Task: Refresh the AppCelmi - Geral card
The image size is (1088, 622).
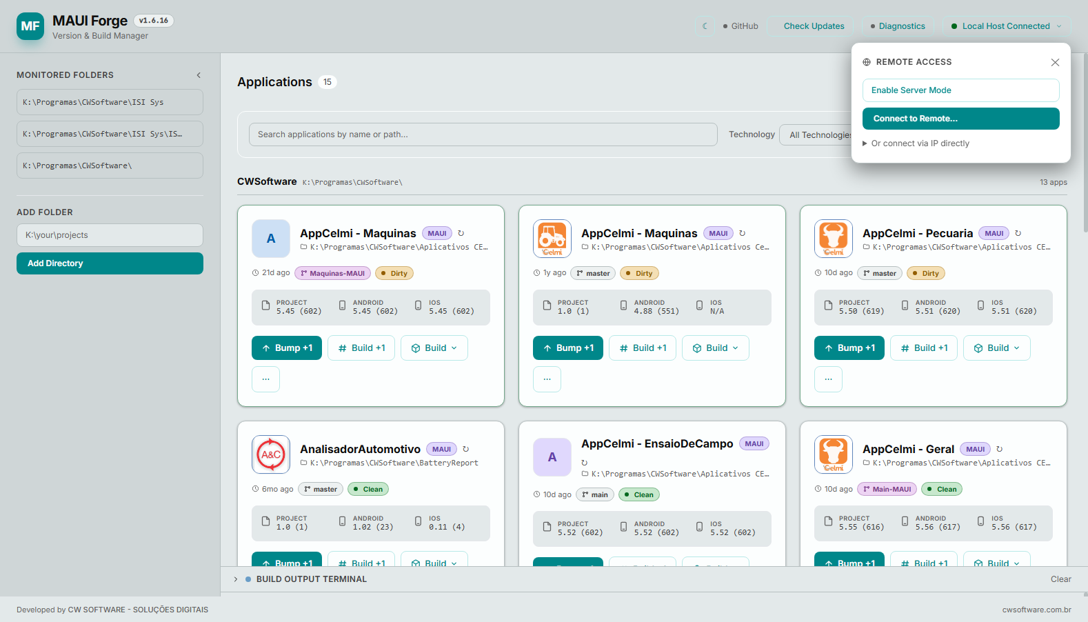Action: click(x=1000, y=449)
